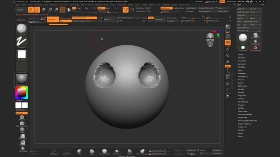Click the Save As button

point(255,9)
